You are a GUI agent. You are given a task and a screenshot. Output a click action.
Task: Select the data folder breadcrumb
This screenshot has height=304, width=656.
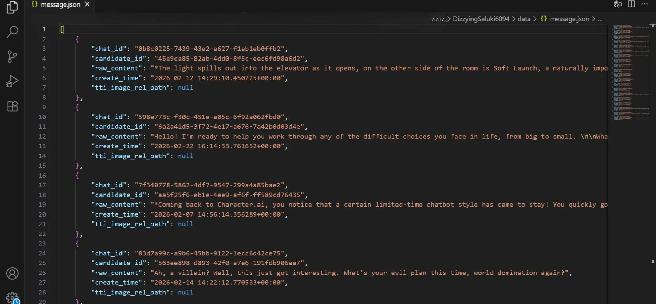coord(524,19)
